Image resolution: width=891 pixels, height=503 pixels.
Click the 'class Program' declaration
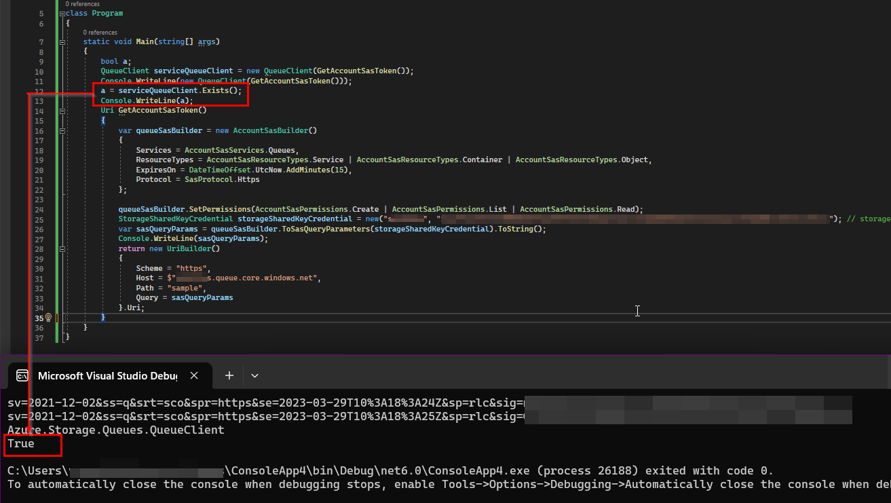pos(94,14)
